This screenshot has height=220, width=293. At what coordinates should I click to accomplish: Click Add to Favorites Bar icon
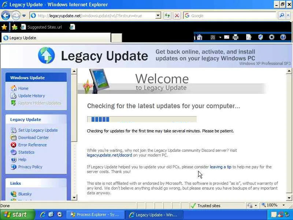(x=14, y=27)
